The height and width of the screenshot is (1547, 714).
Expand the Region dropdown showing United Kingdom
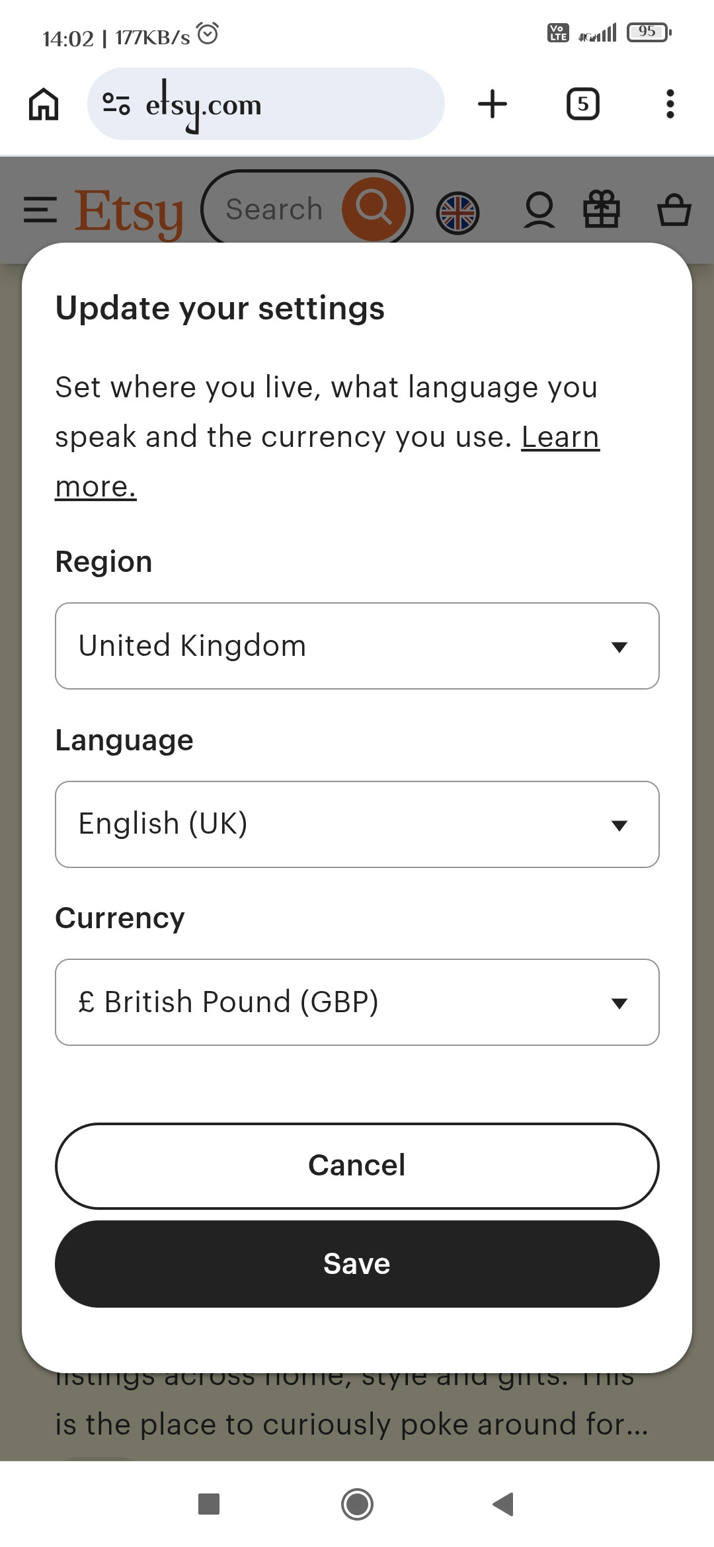[357, 646]
